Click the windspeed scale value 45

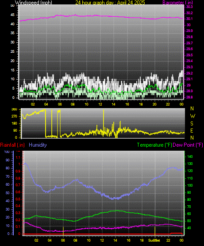coord(12,15)
